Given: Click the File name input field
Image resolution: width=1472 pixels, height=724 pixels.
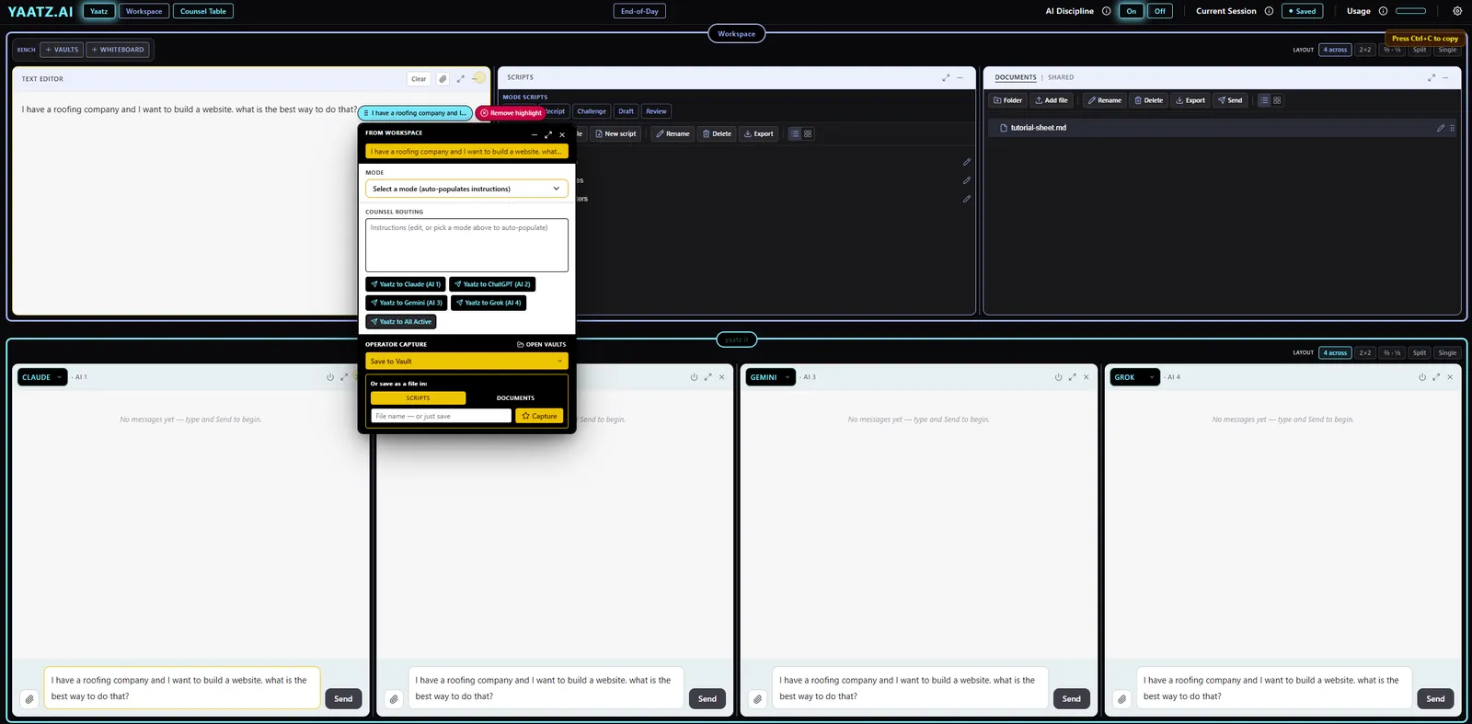Looking at the screenshot, I should 441,416.
